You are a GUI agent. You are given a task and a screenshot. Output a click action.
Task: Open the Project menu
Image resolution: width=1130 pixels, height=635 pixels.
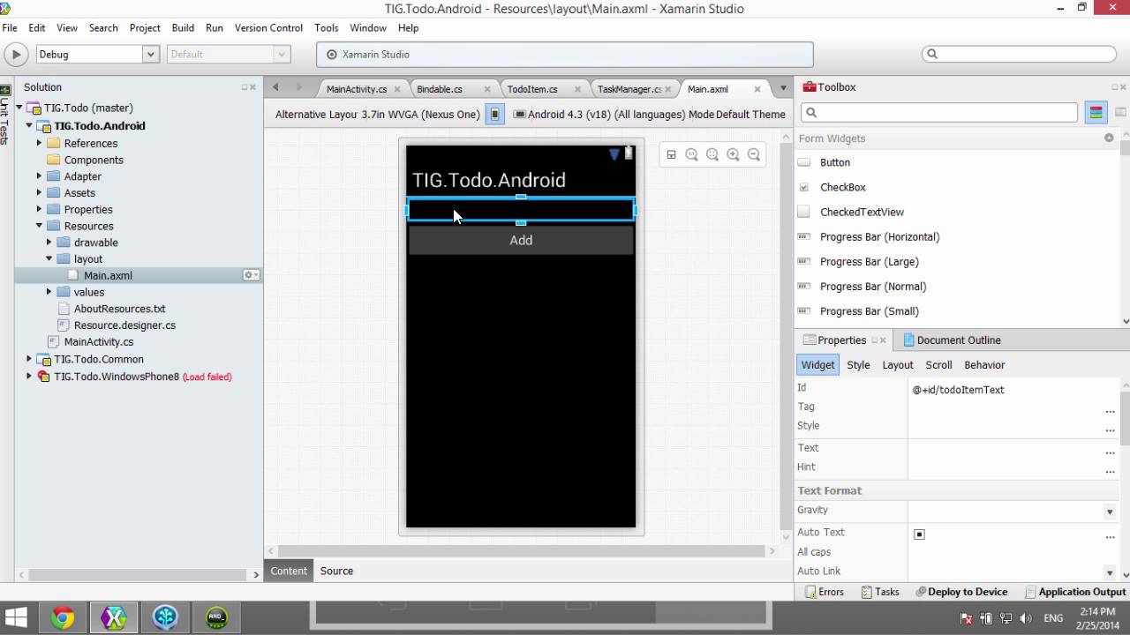[x=145, y=27]
